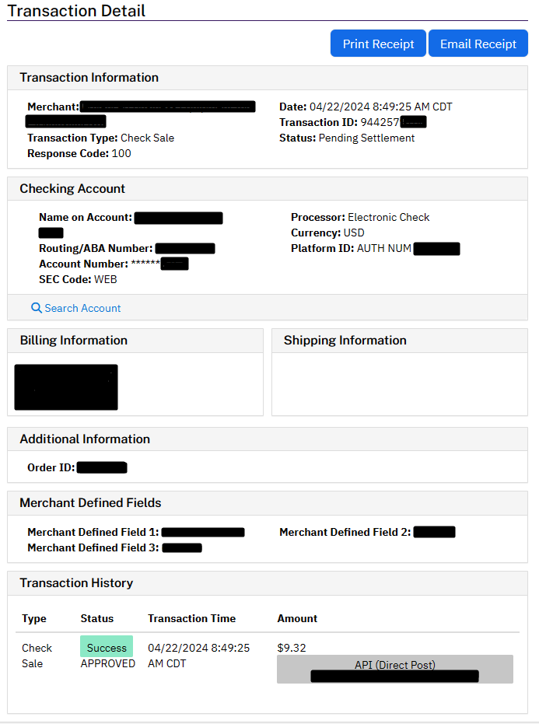Click the $9.32 amount value

(x=292, y=648)
